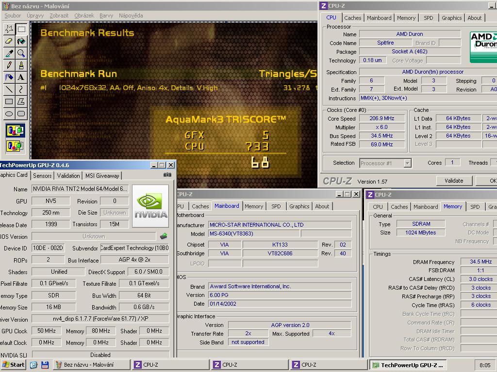Click the BIOS Date value 01/14/2002
This screenshot has width=497, height=372.
point(280,304)
